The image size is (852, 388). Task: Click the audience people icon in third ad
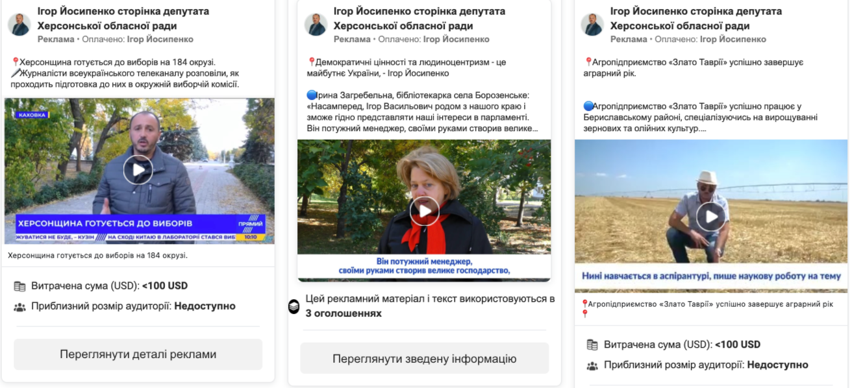click(592, 365)
